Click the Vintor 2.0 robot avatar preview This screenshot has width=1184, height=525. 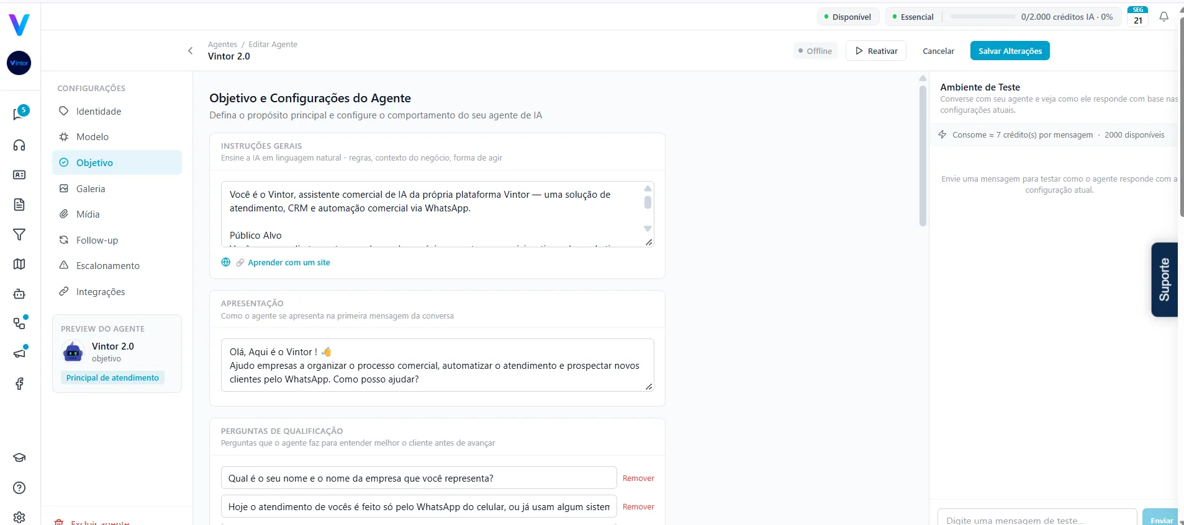coord(73,351)
